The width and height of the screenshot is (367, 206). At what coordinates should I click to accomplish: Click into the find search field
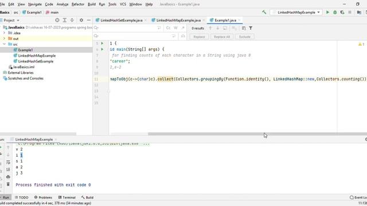(x=127, y=28)
